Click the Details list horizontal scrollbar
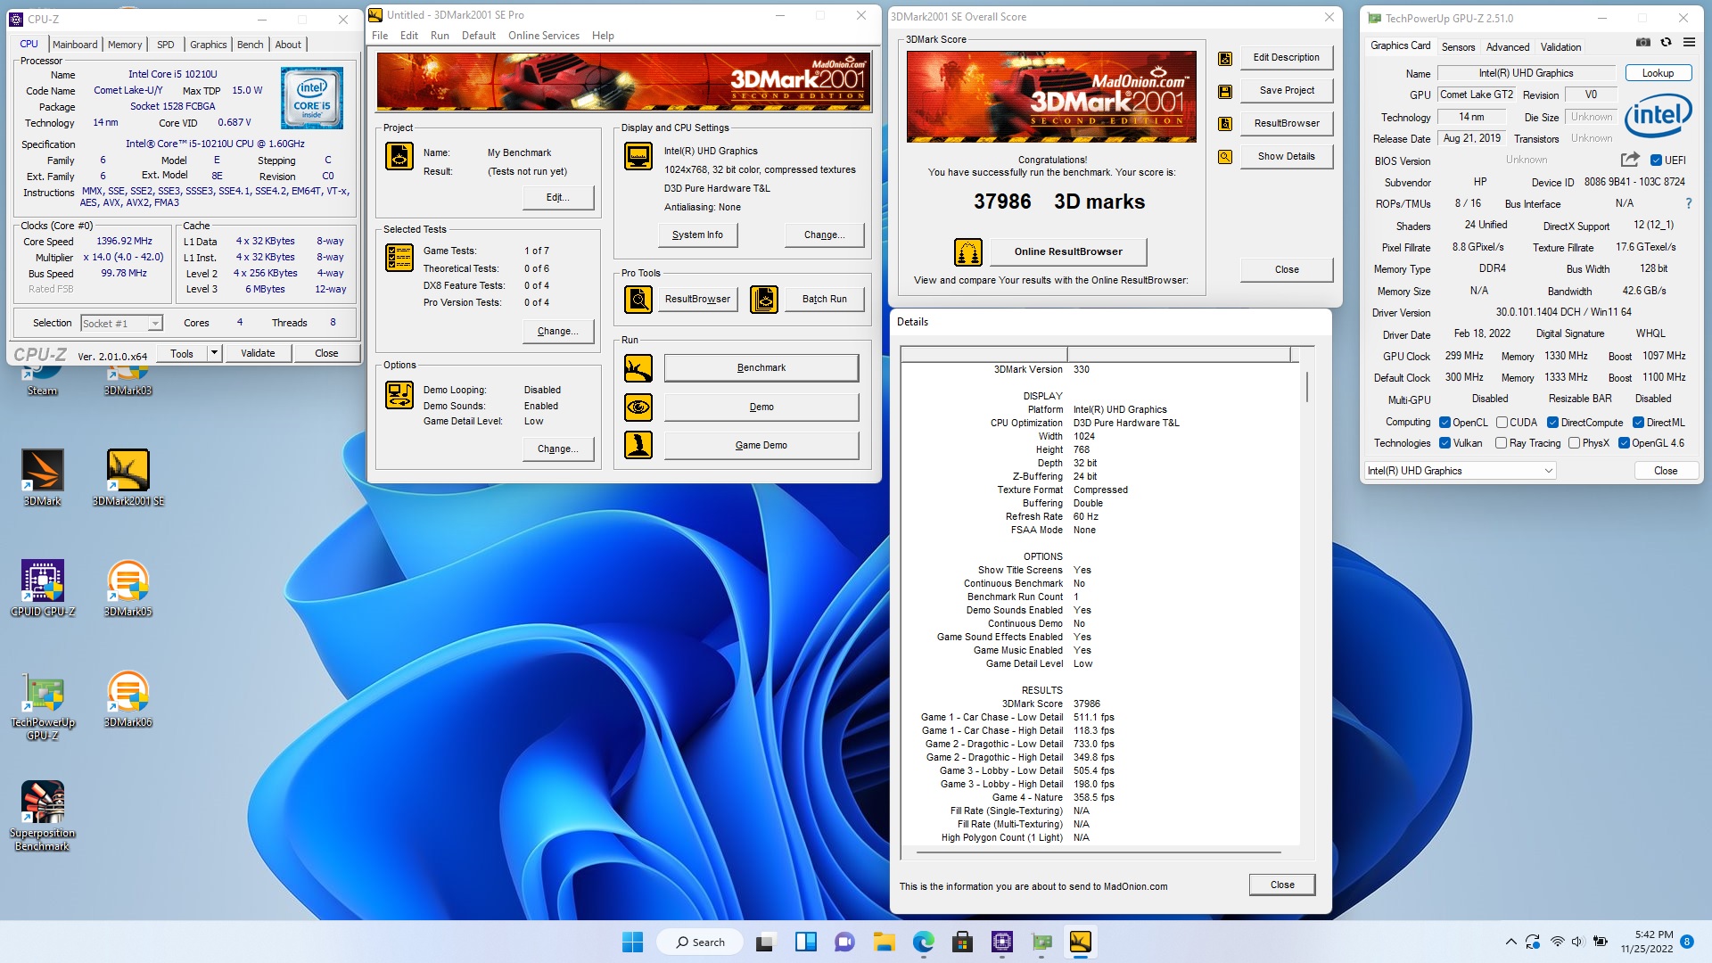1712x963 pixels. click(1099, 852)
